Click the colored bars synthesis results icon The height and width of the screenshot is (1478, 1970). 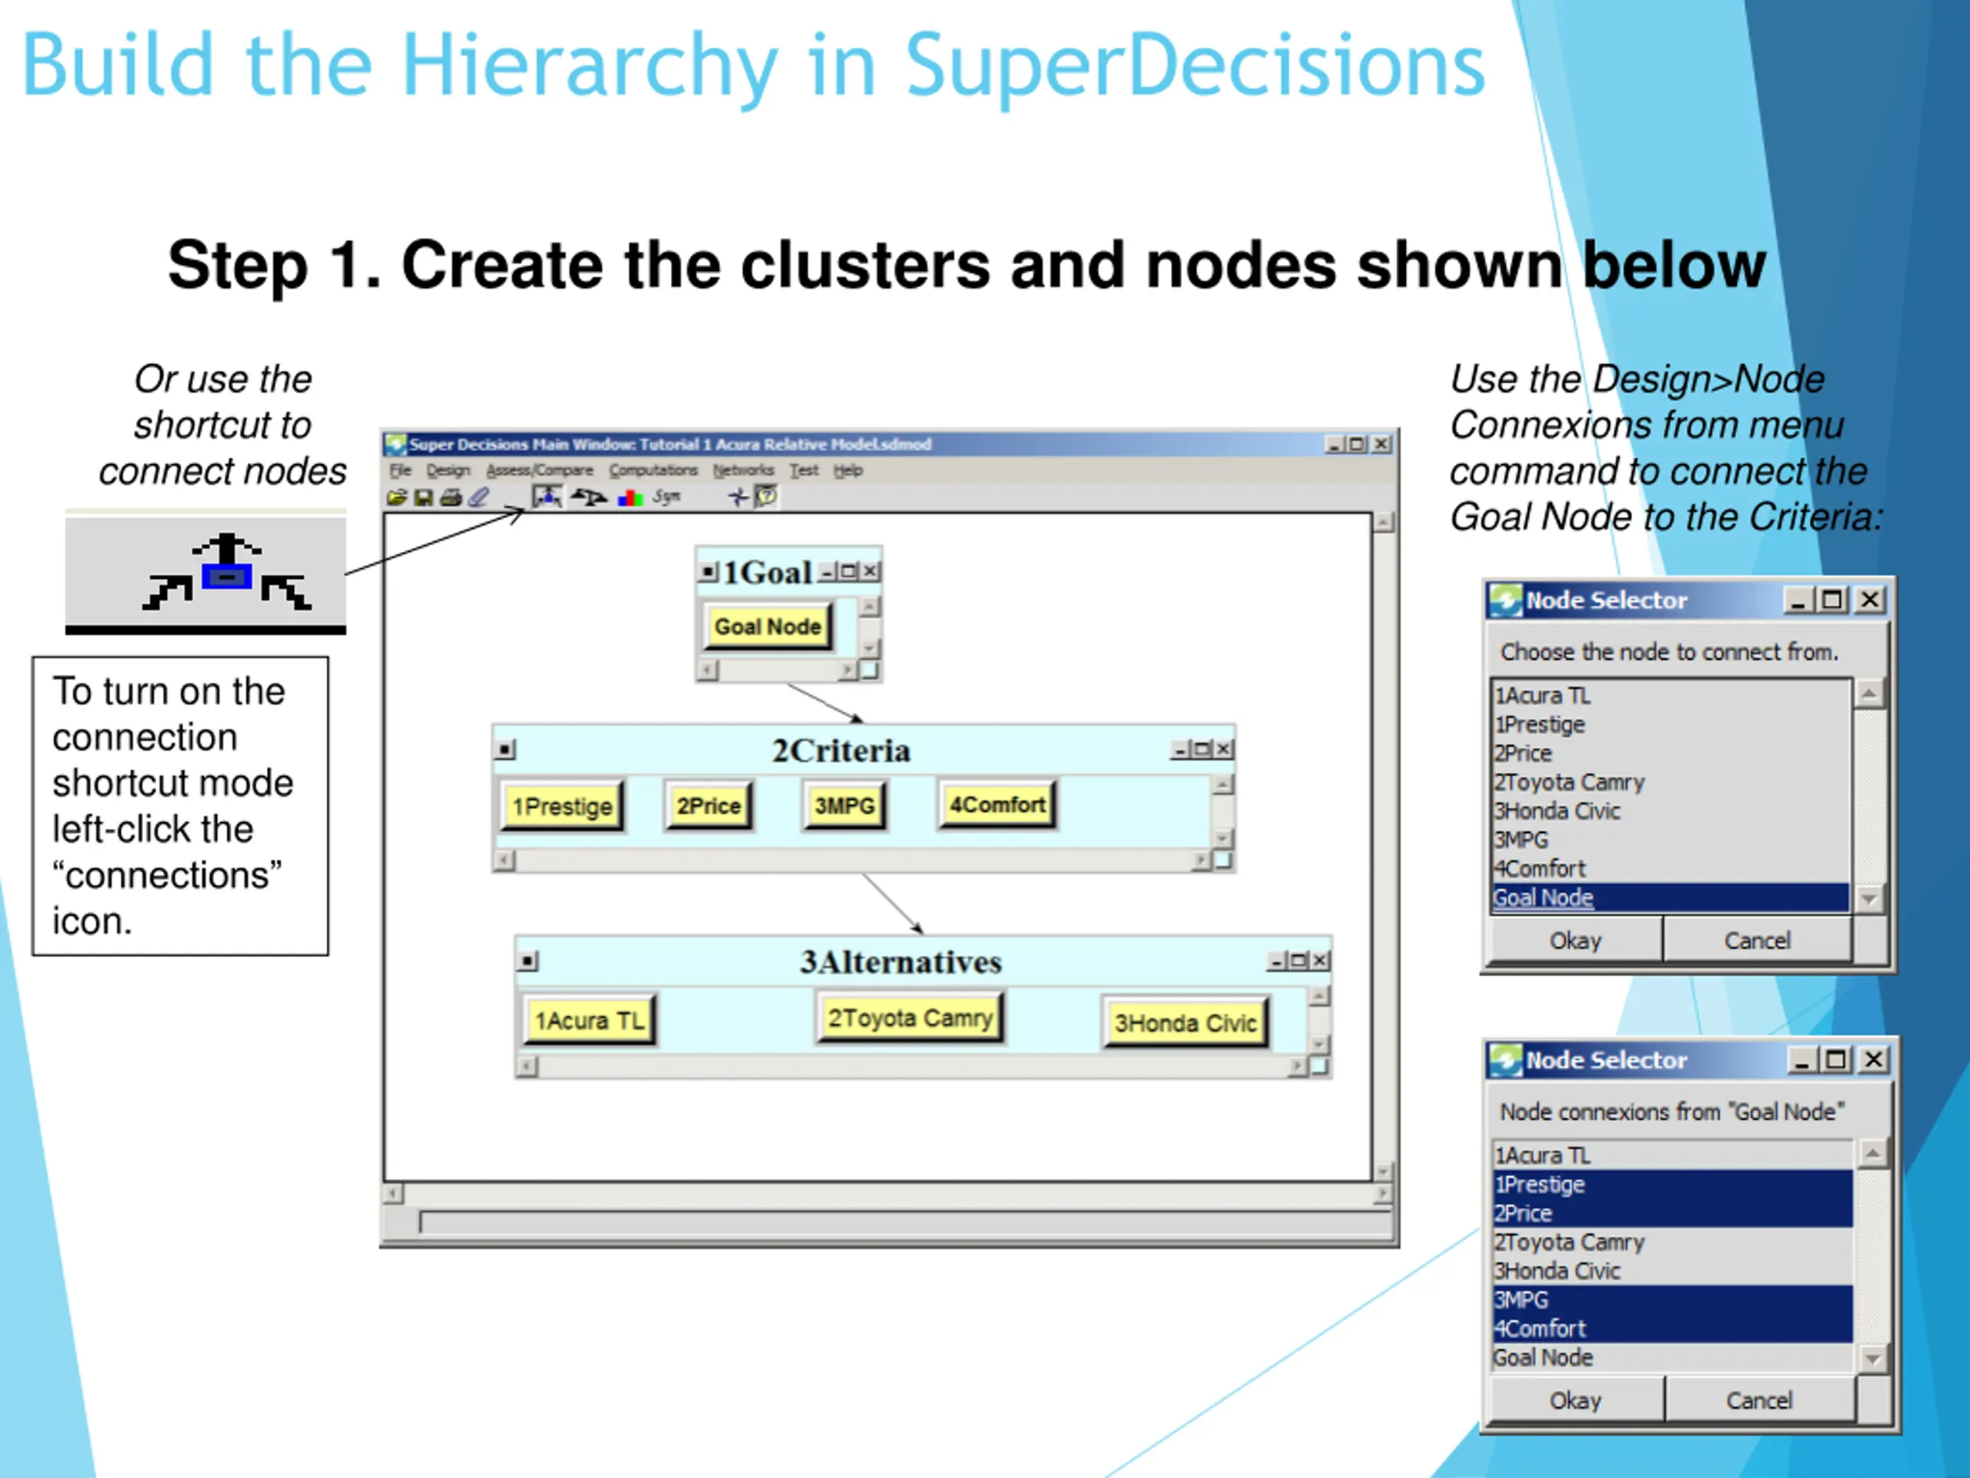point(629,498)
